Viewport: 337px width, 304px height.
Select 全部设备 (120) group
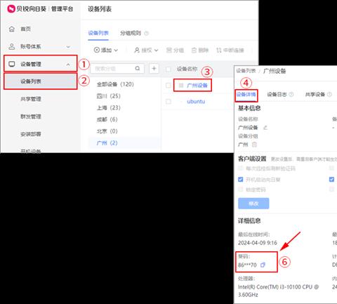point(115,84)
